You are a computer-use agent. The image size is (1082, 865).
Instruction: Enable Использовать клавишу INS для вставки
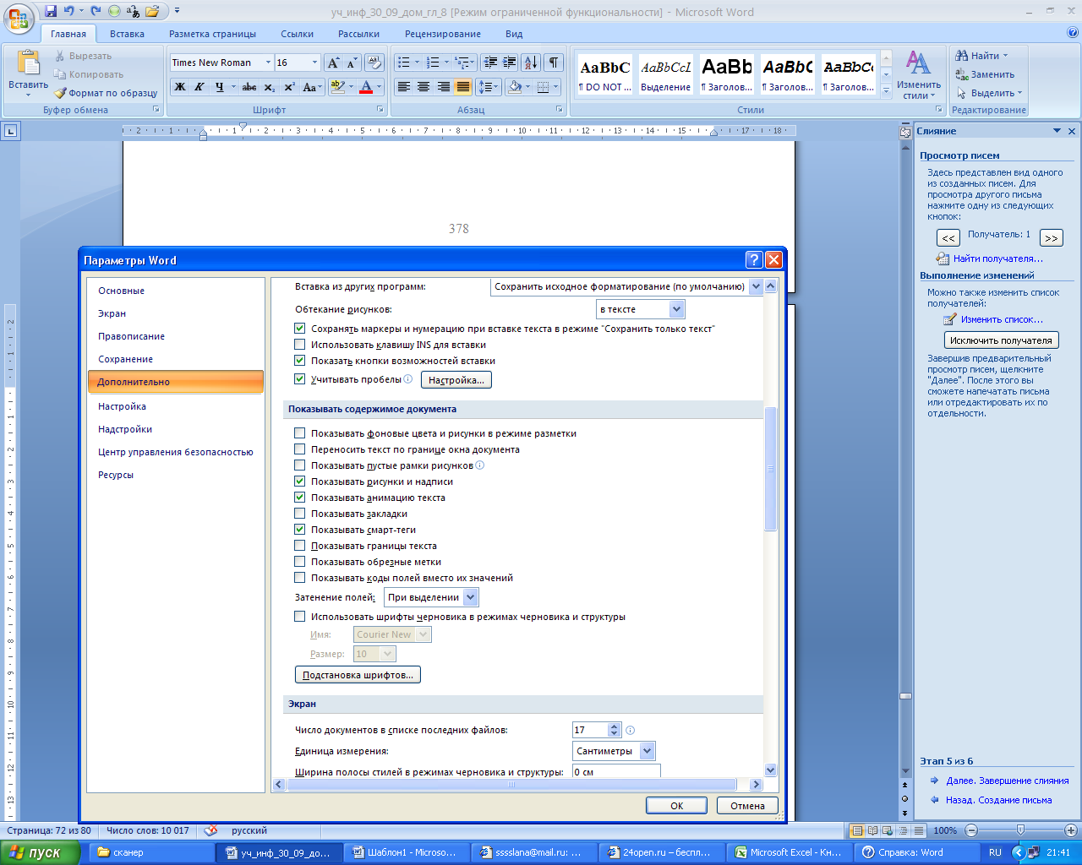coord(299,345)
